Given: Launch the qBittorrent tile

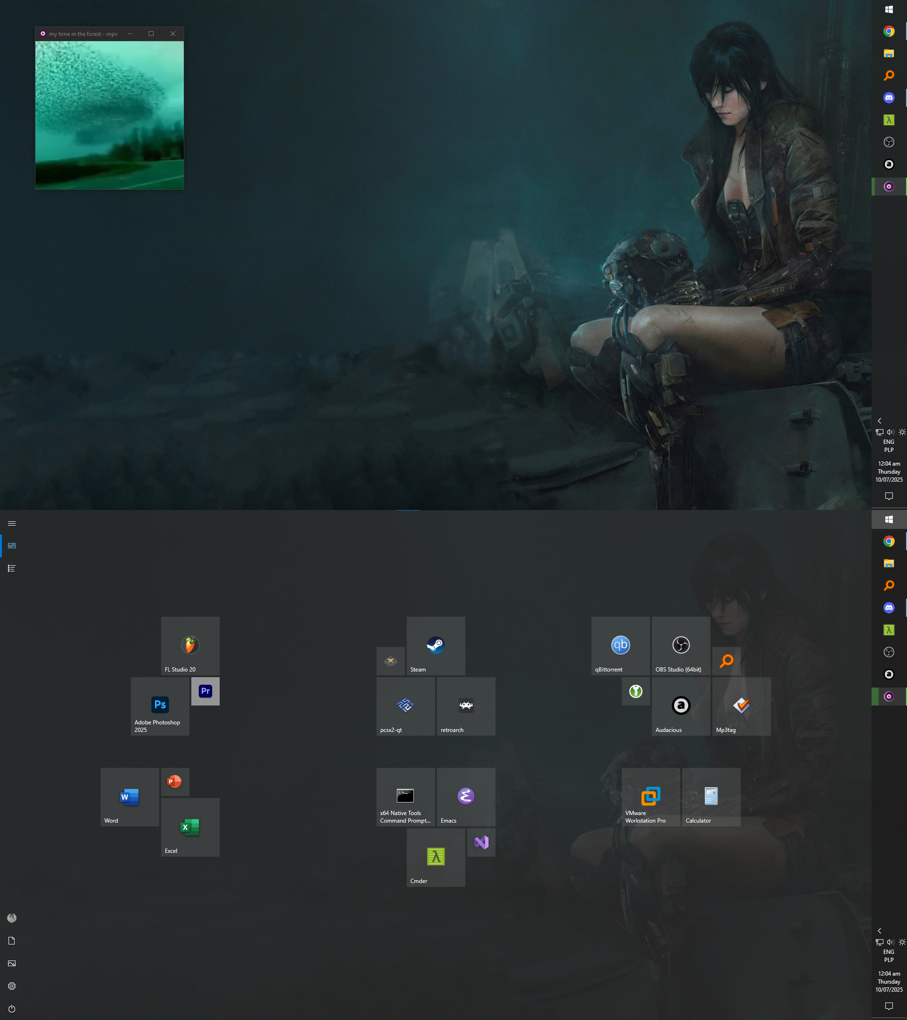Looking at the screenshot, I should (620, 646).
